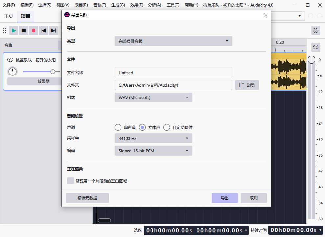
Task: Open the Edit Metadata button (编辑元数据)
Action: click(87, 198)
